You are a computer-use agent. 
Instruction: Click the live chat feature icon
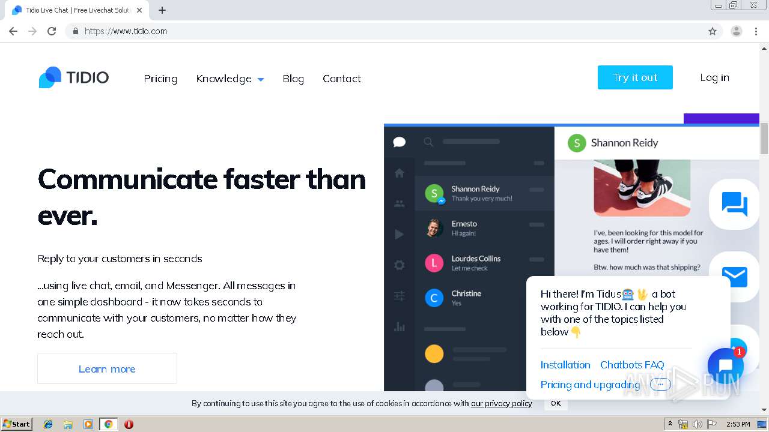(x=734, y=205)
